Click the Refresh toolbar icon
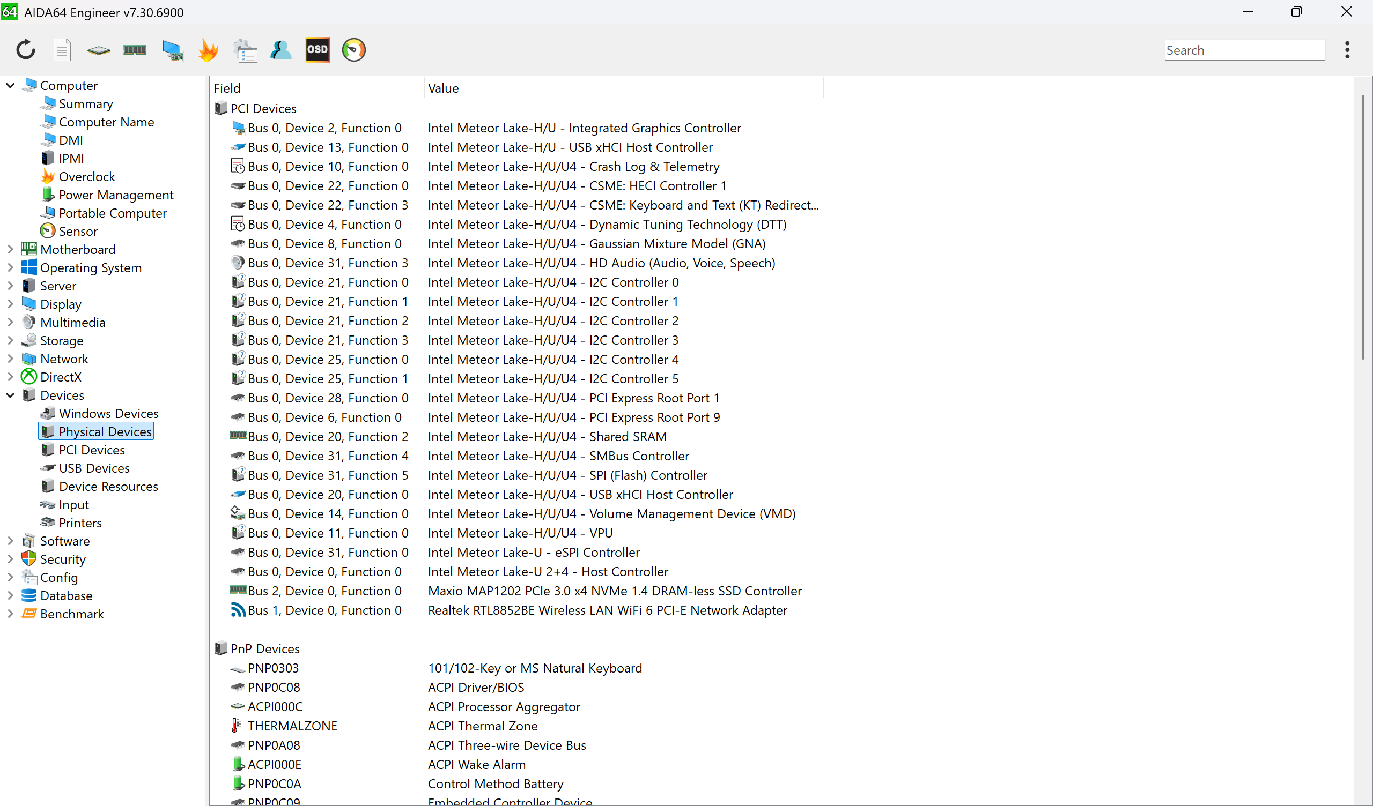 (25, 50)
